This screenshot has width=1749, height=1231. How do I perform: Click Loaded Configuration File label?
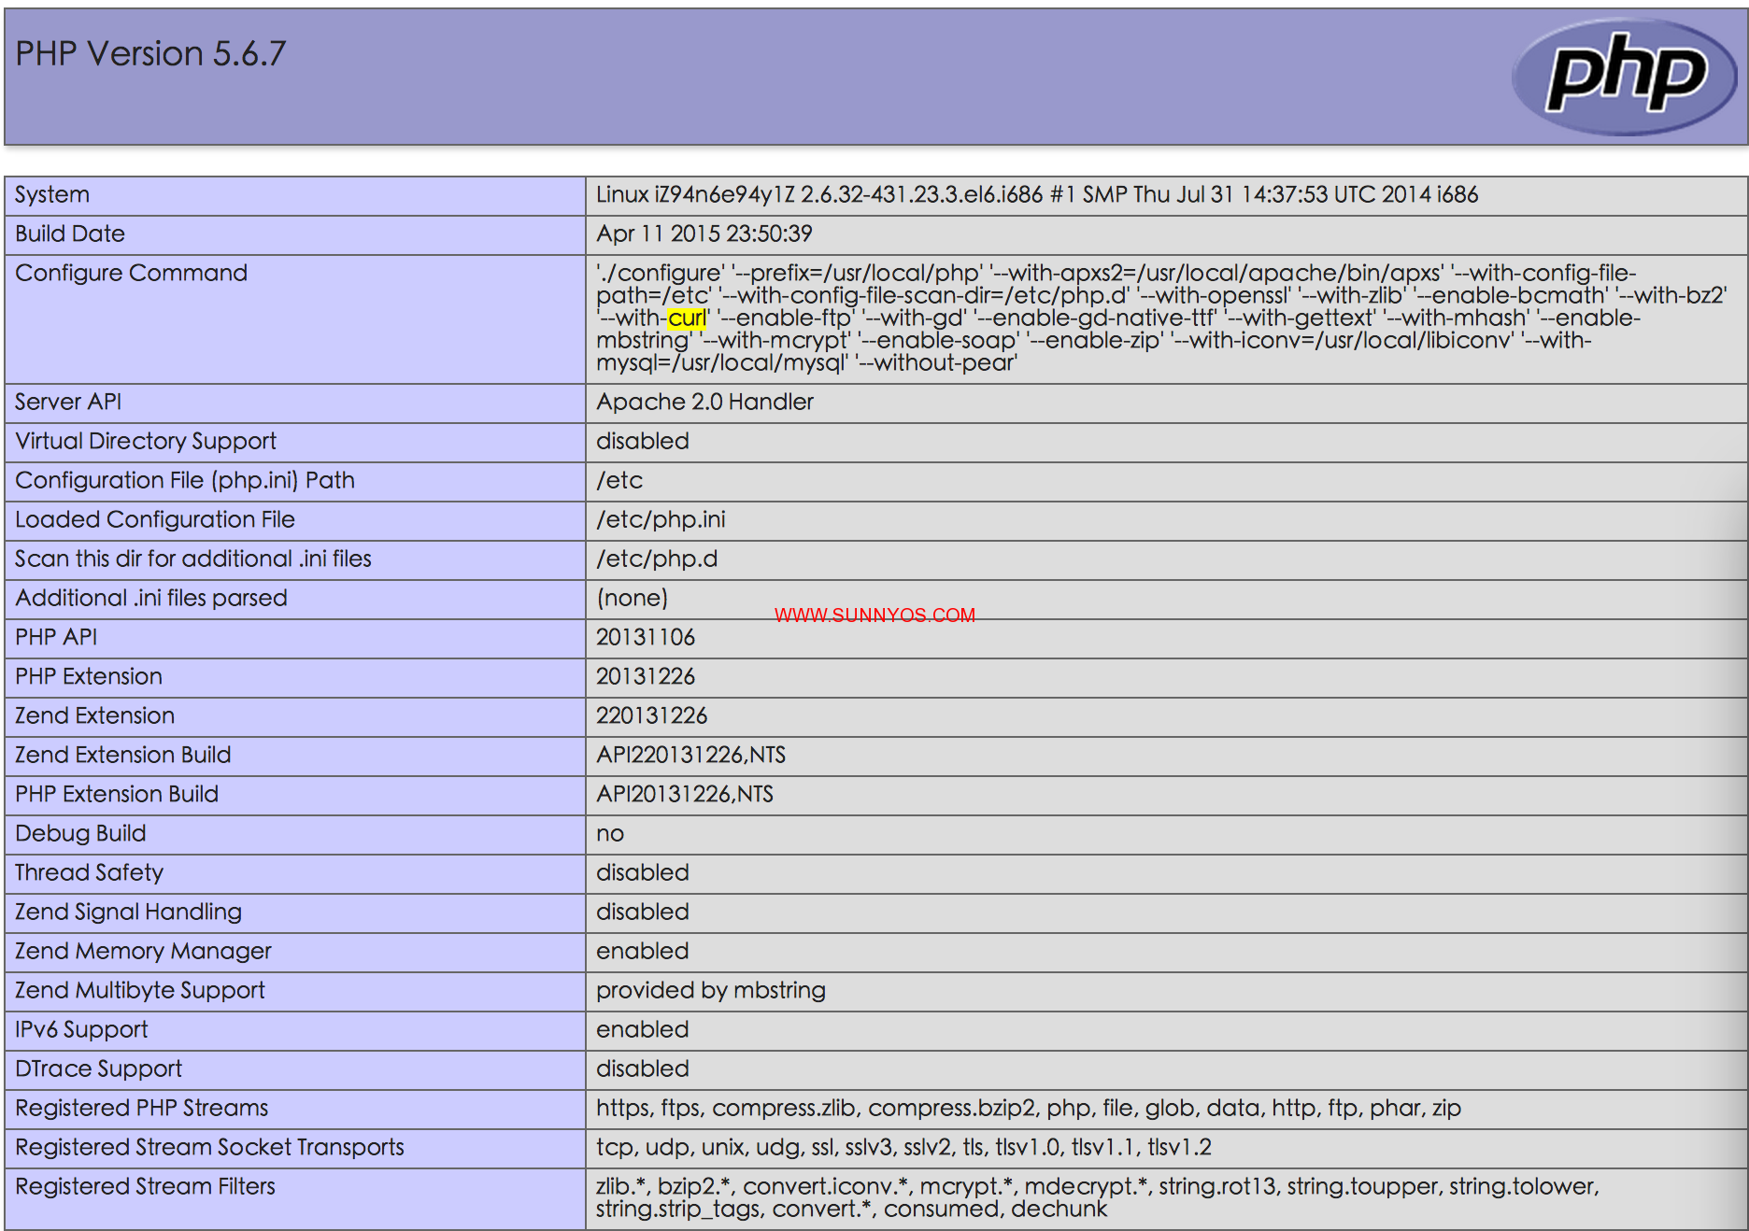click(155, 520)
